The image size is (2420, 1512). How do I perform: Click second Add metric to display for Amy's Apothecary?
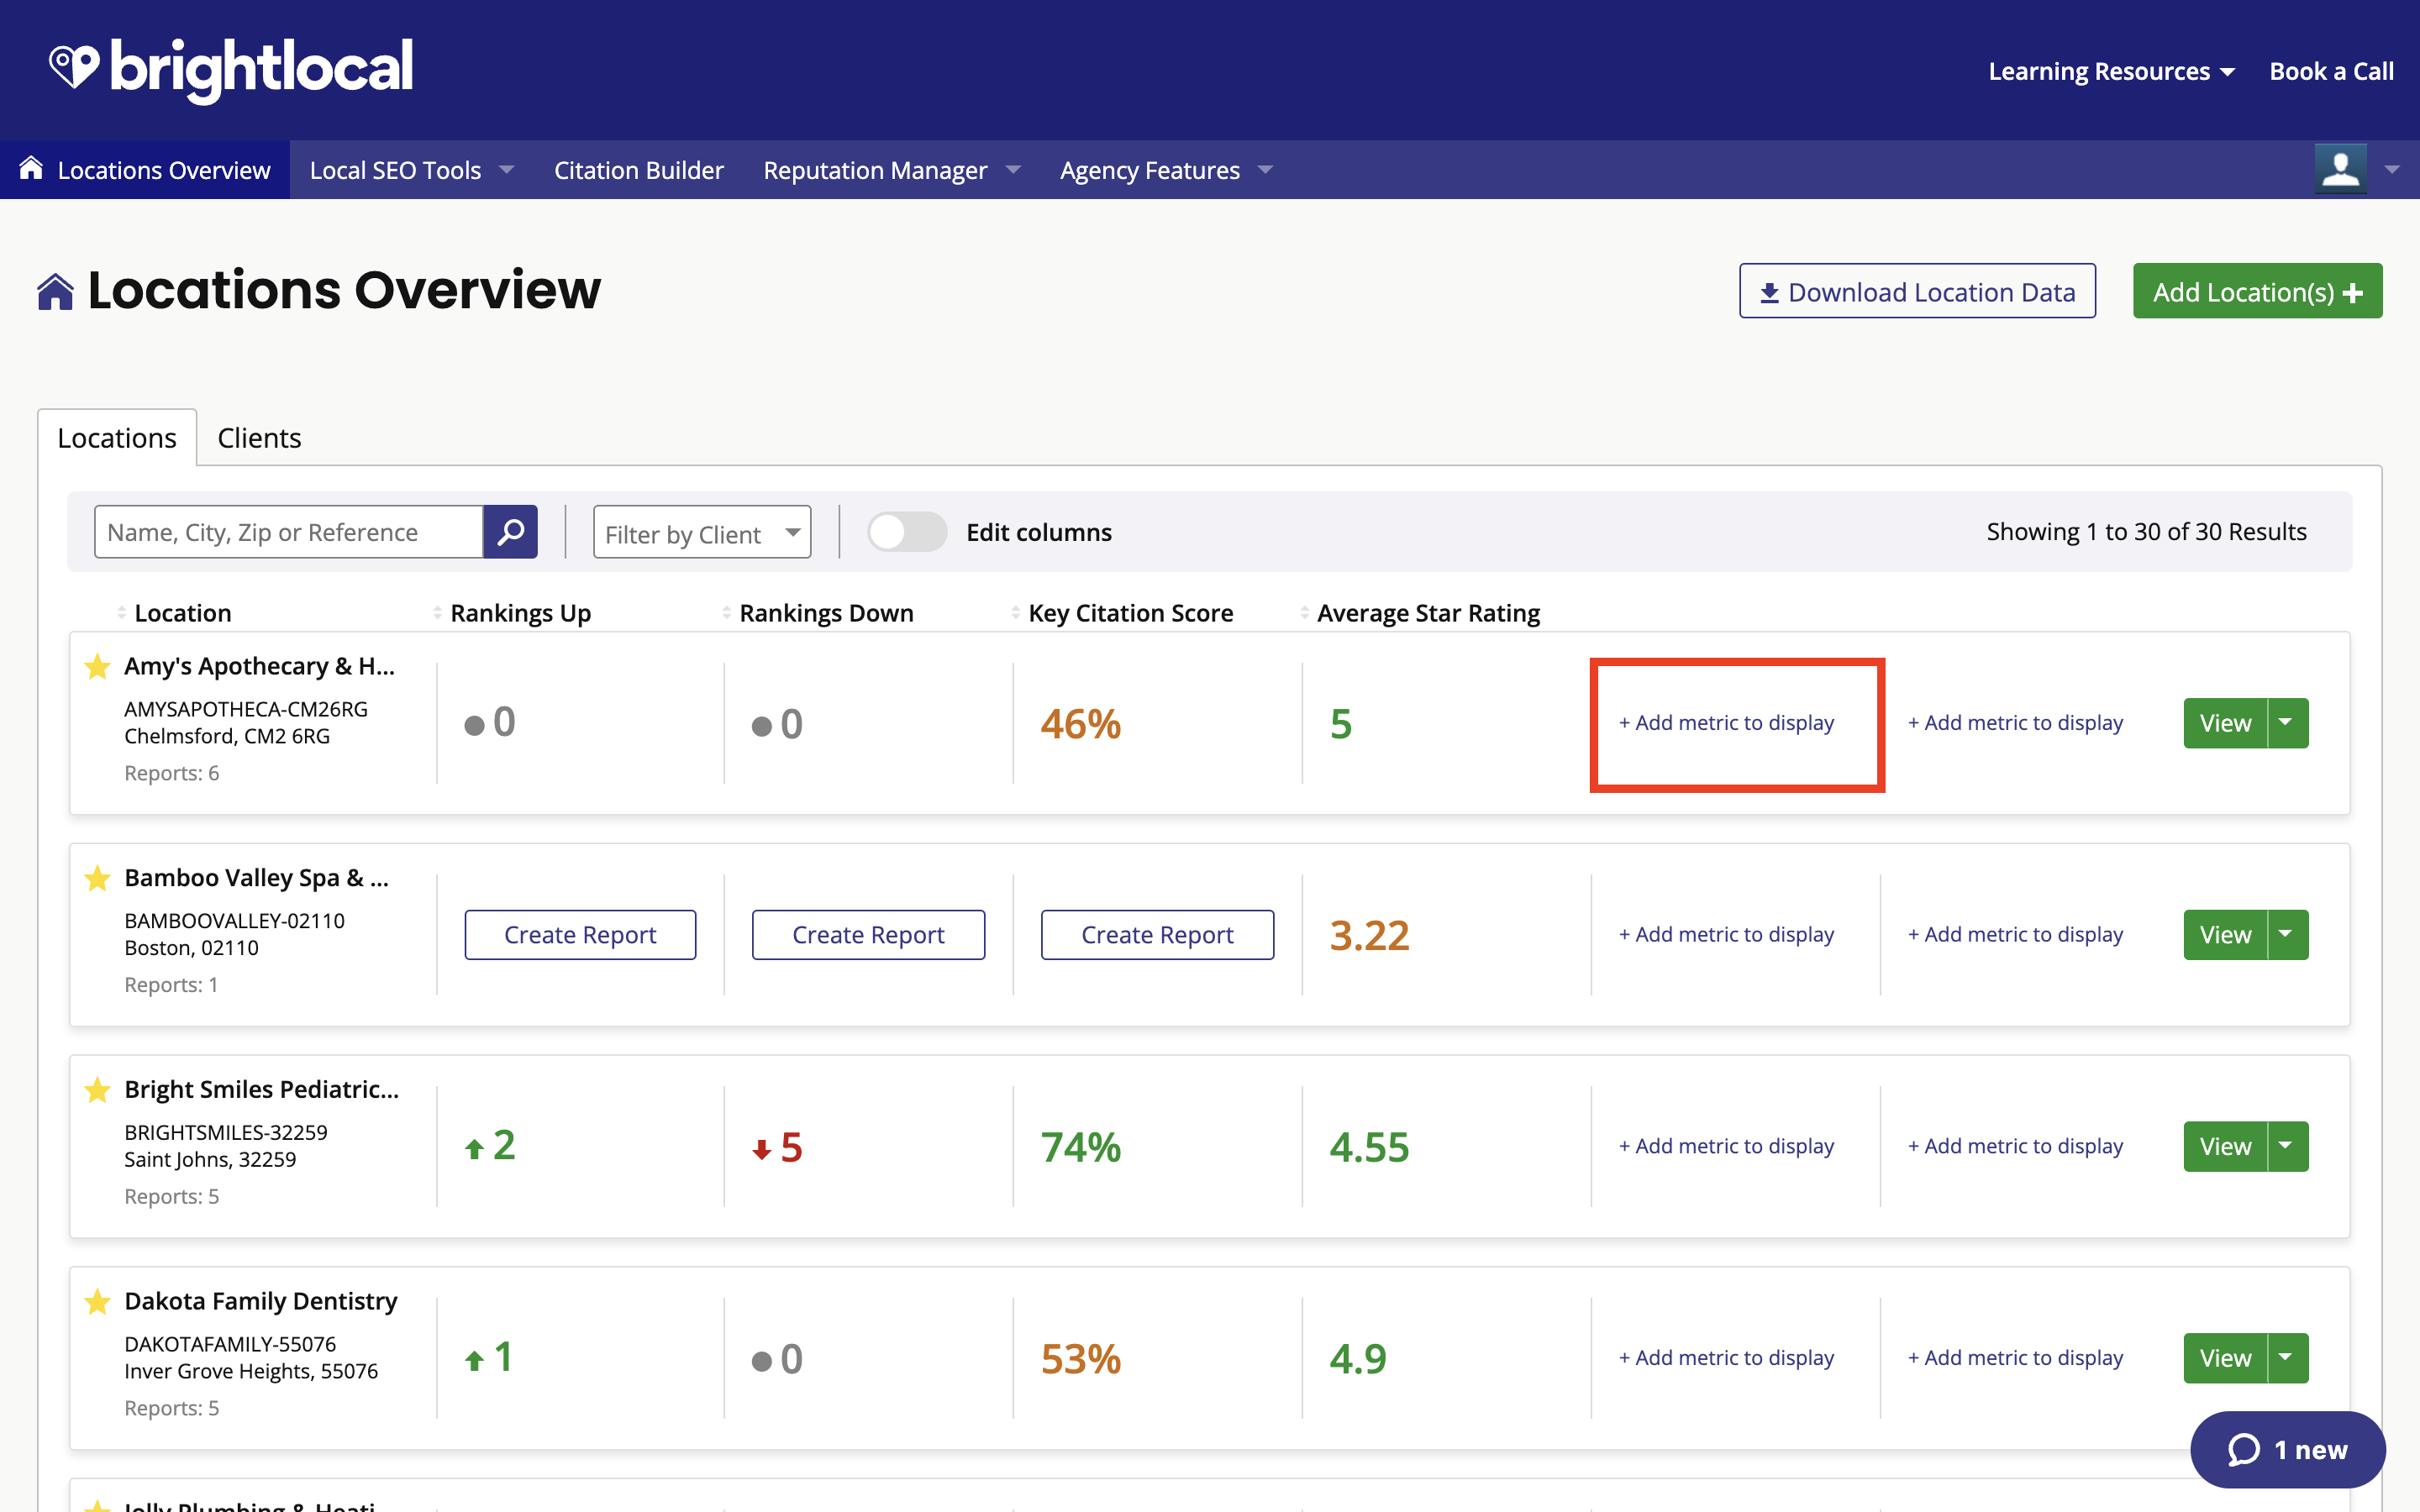point(2015,723)
